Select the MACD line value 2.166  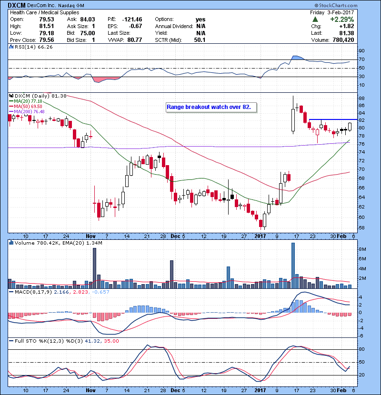click(61, 292)
